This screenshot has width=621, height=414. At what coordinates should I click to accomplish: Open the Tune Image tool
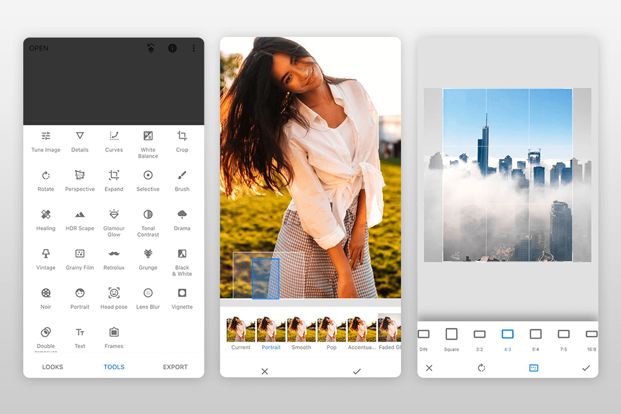[46, 142]
